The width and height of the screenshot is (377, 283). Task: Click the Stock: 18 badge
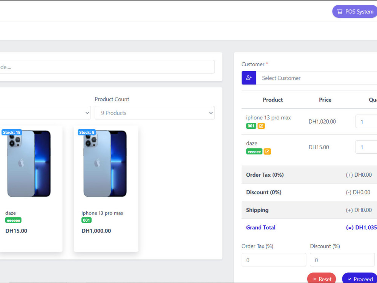pyautogui.click(x=12, y=132)
